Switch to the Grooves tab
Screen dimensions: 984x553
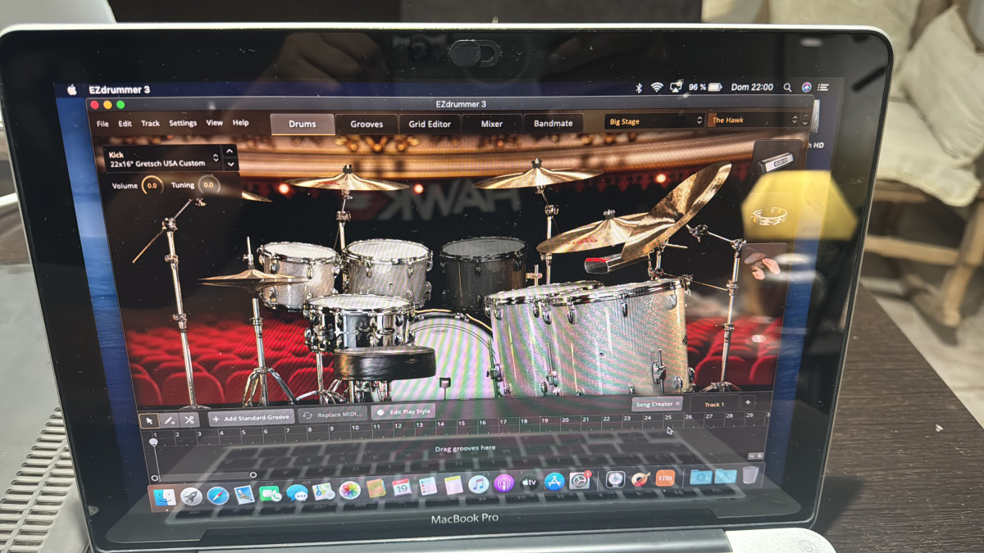click(x=367, y=125)
